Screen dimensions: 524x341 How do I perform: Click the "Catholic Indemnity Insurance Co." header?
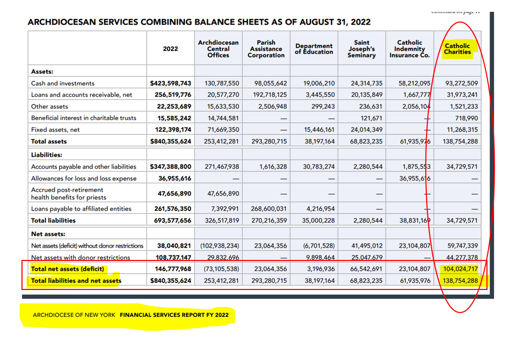(409, 49)
